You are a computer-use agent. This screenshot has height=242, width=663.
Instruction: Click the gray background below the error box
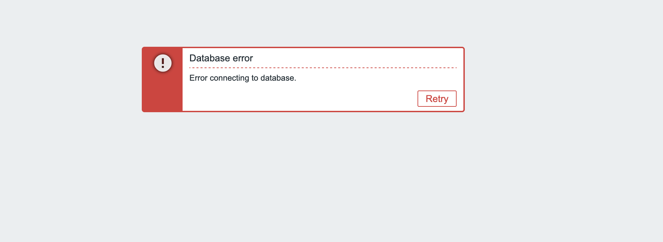point(303,176)
